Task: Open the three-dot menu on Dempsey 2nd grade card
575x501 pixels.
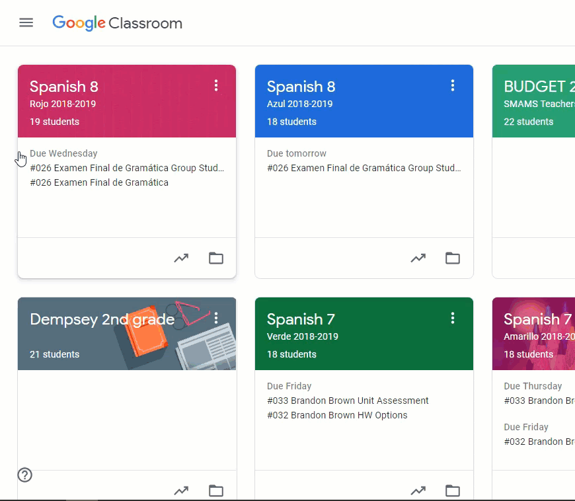Action: 216,318
